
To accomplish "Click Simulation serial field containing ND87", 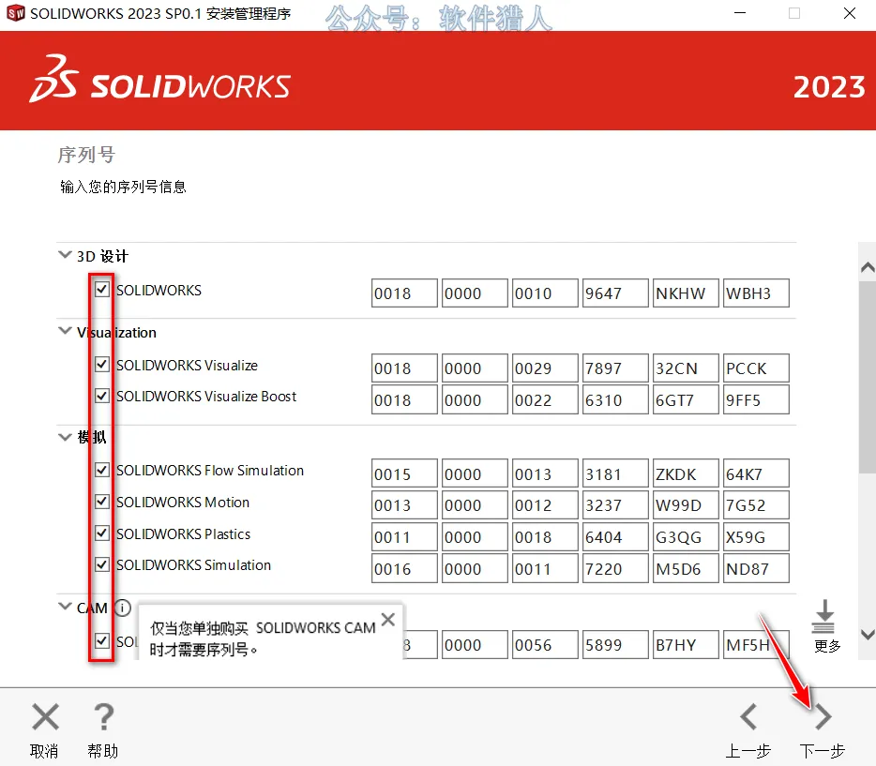I will 756,568.
